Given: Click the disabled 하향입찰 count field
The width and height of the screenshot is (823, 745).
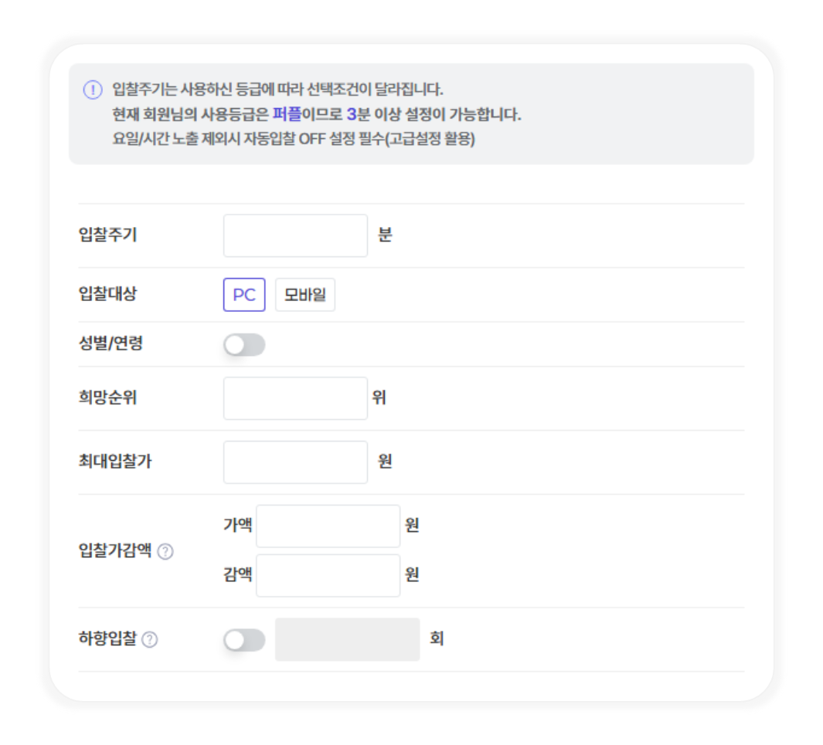Looking at the screenshot, I should 348,639.
